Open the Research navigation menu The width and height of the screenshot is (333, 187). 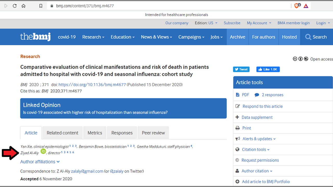tap(93, 37)
